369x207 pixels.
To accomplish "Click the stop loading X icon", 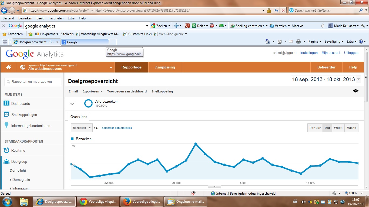I will coord(283,11).
